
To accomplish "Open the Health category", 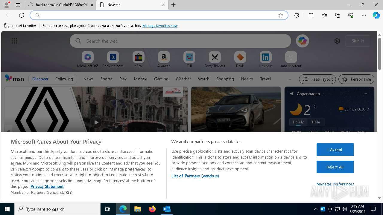I will pos(247,79).
